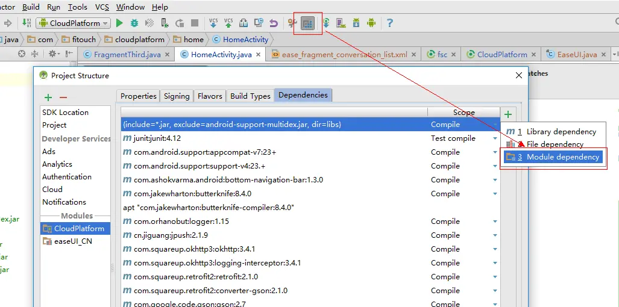Open the Help menu
The width and height of the screenshot is (619, 307).
(x=160, y=7)
